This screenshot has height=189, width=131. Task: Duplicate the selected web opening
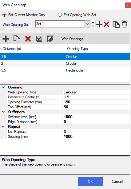pos(17,39)
